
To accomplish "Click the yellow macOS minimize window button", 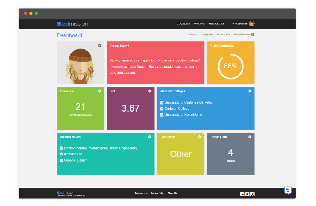I will pos(31,13).
